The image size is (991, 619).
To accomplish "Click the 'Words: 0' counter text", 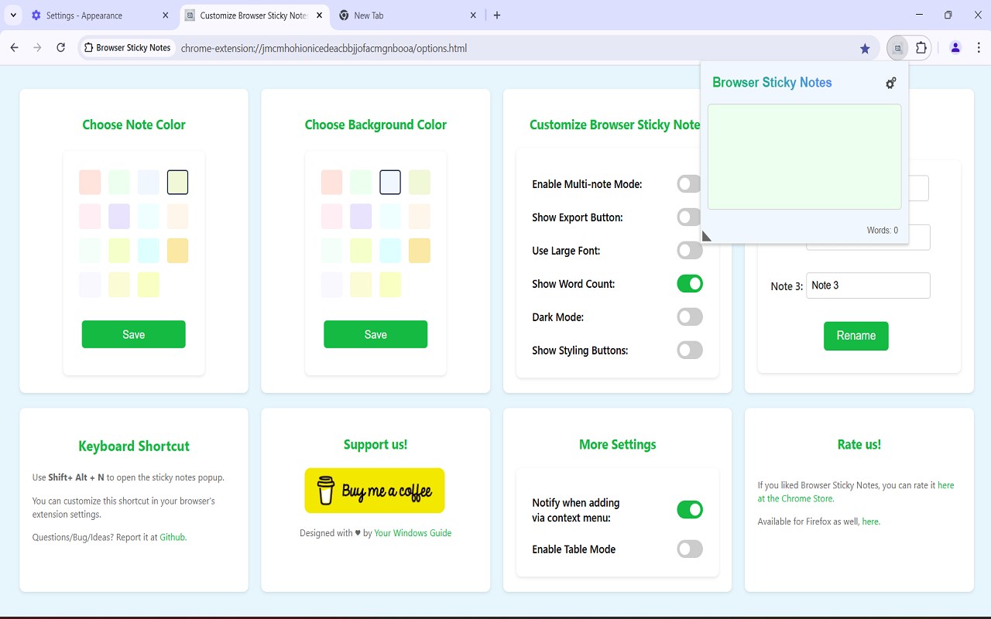I will [x=883, y=231].
